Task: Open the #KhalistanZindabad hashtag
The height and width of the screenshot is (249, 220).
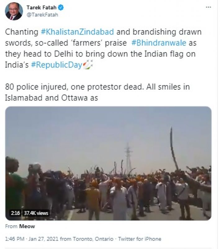Action: click(x=77, y=32)
